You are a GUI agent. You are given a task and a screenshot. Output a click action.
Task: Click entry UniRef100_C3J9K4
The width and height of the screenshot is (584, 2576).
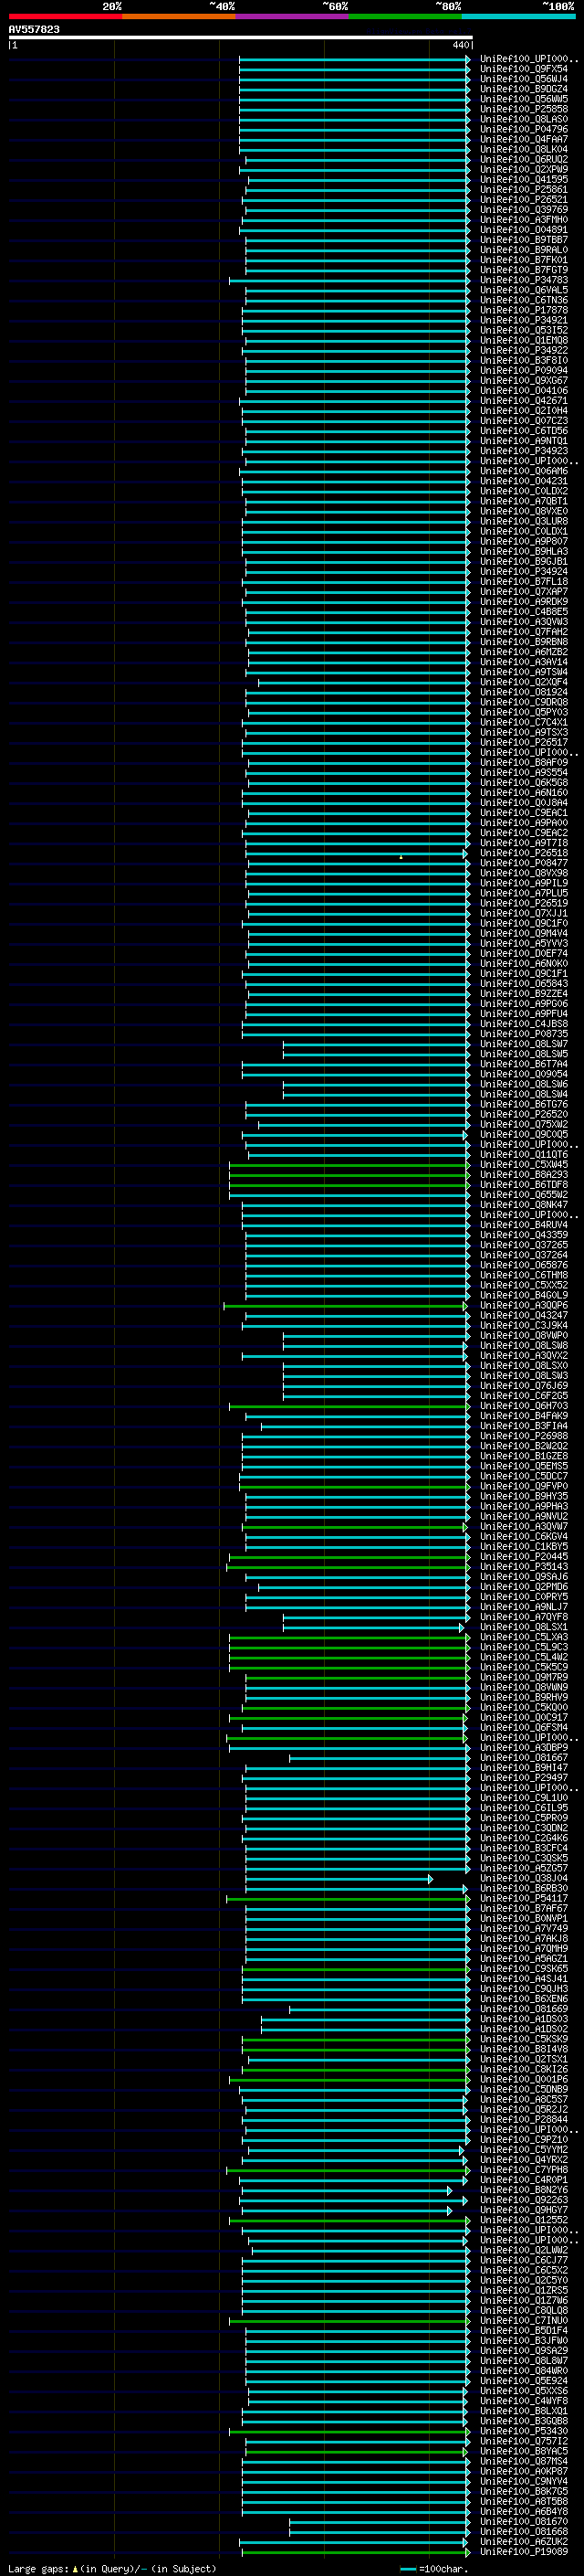pyautogui.click(x=524, y=1325)
